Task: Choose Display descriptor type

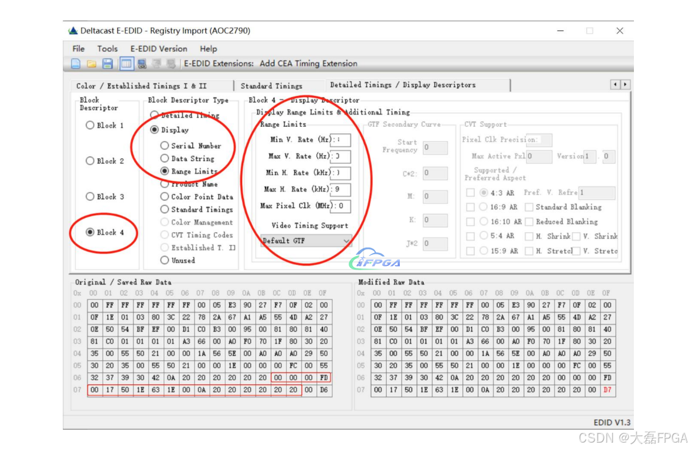Action: (154, 130)
